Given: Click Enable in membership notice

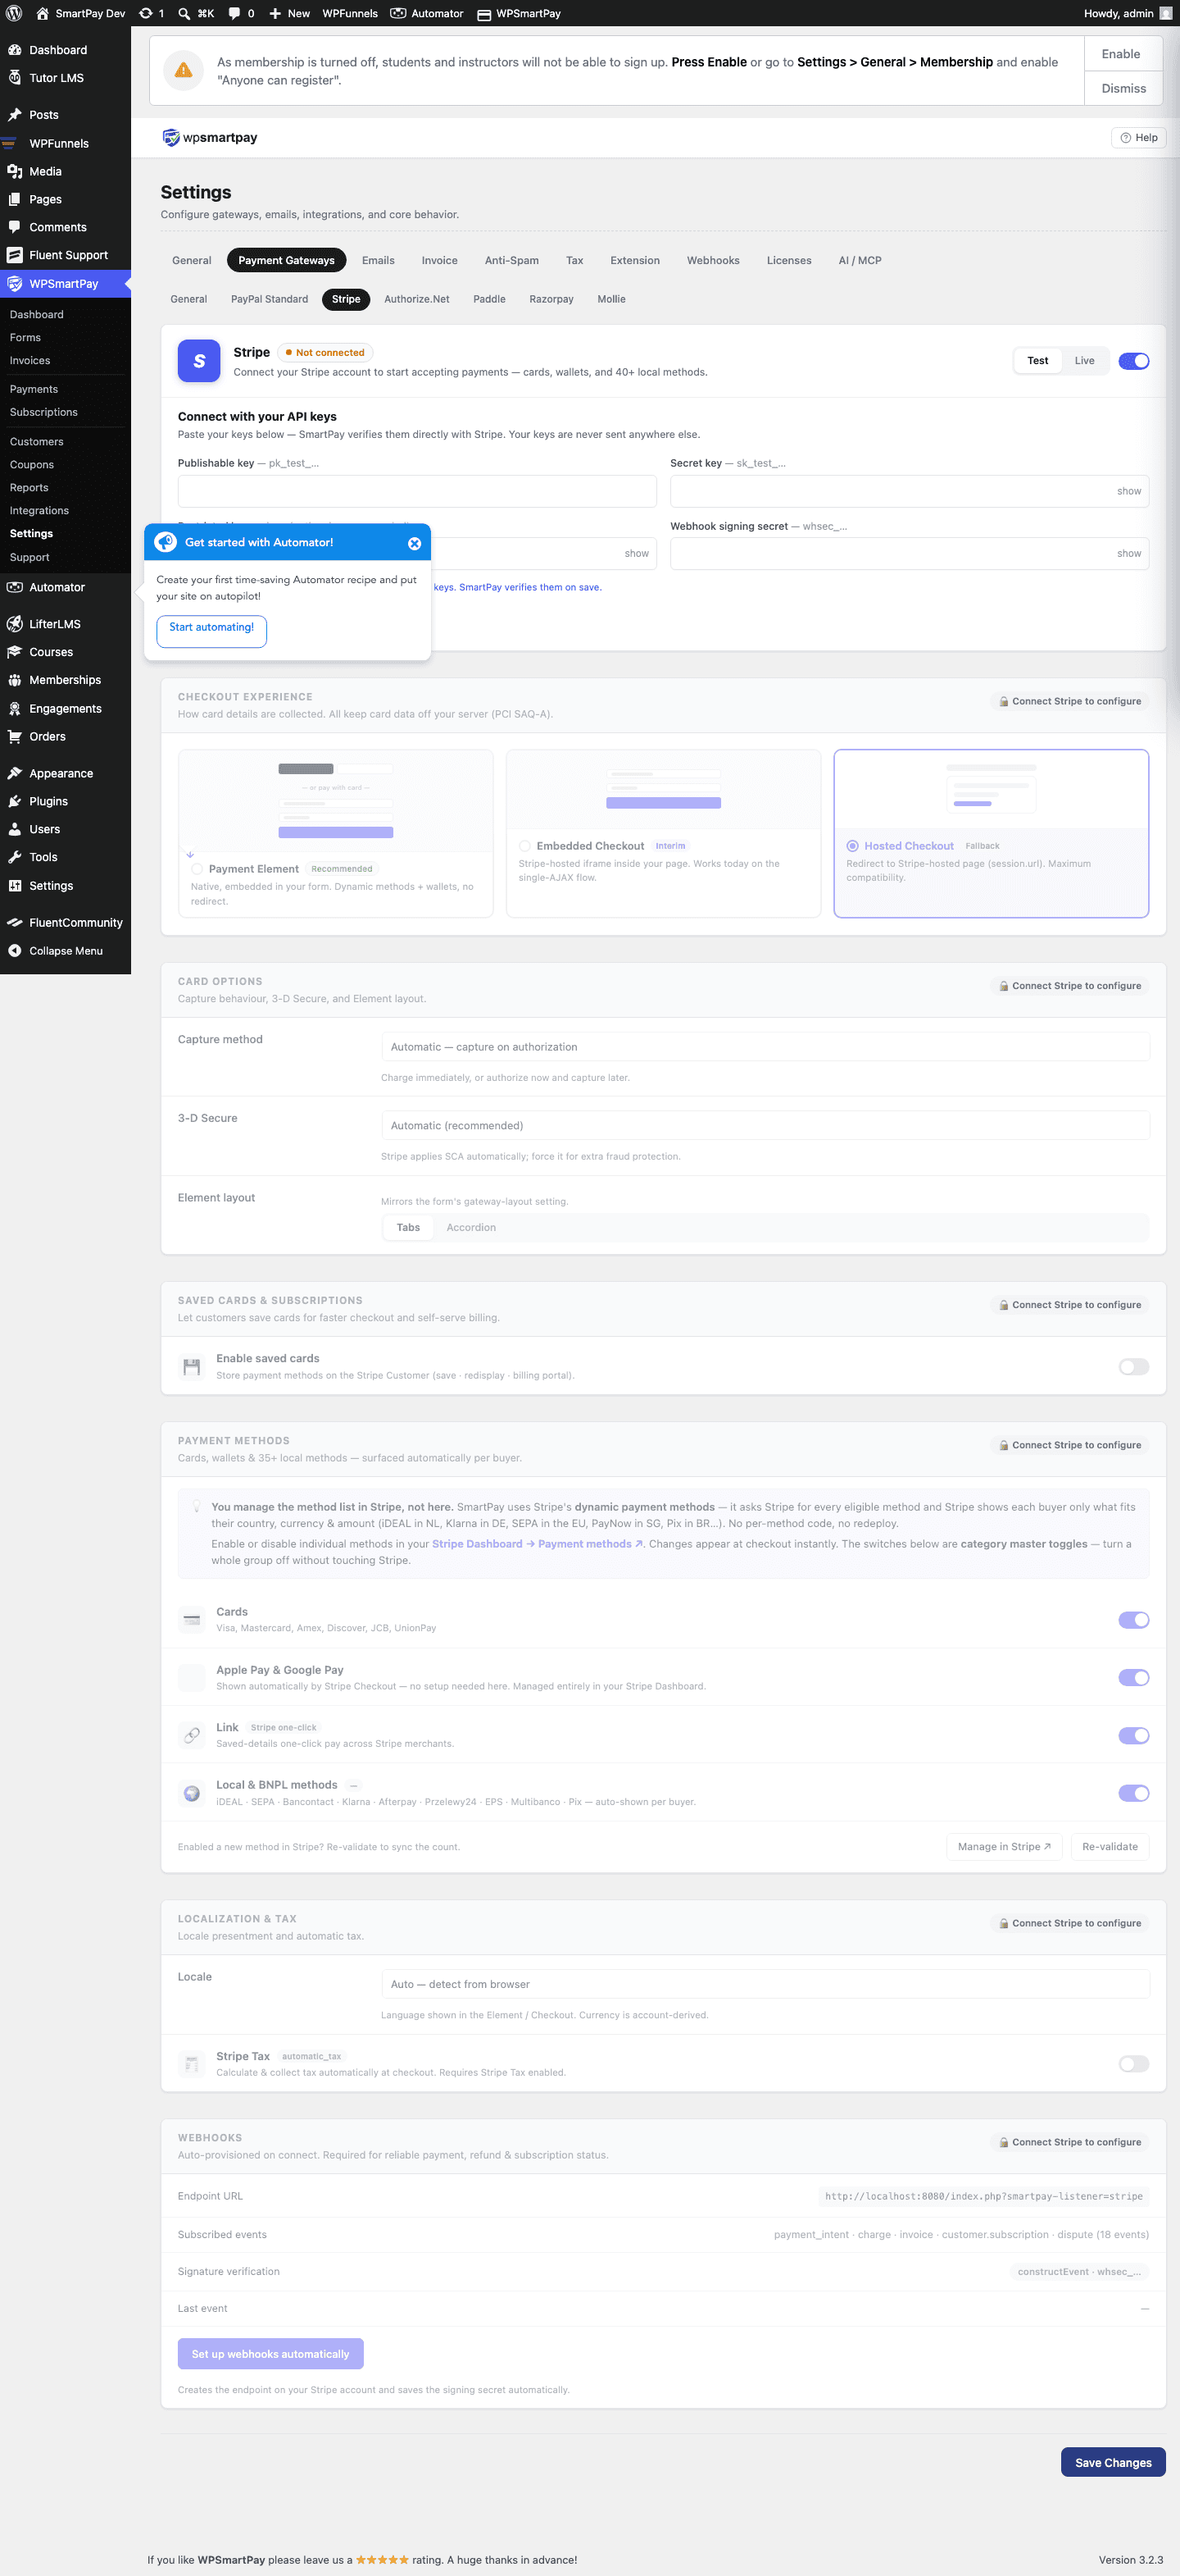Looking at the screenshot, I should [x=1121, y=54].
